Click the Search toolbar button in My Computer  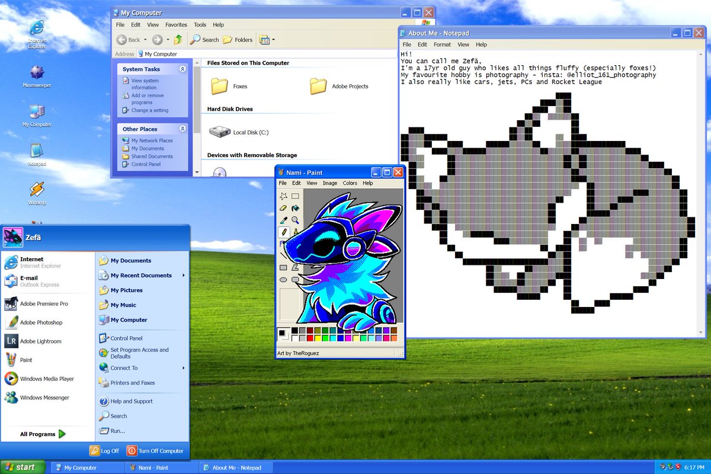point(204,40)
